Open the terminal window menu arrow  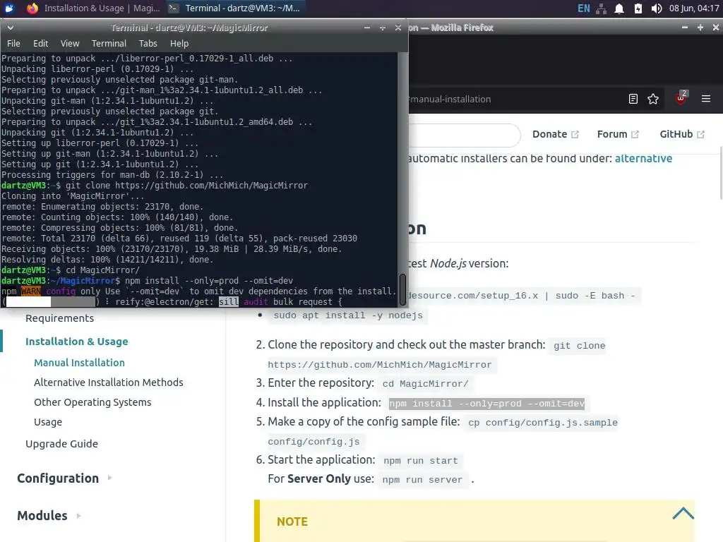click(x=10, y=28)
